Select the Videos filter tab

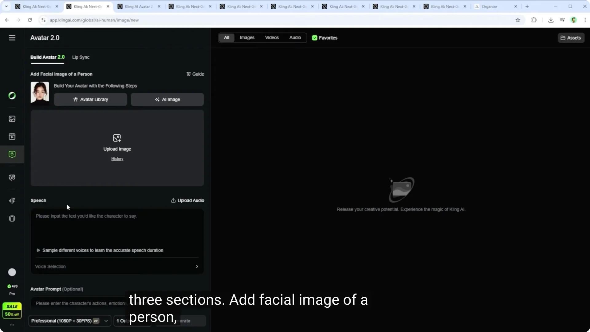[x=272, y=38]
